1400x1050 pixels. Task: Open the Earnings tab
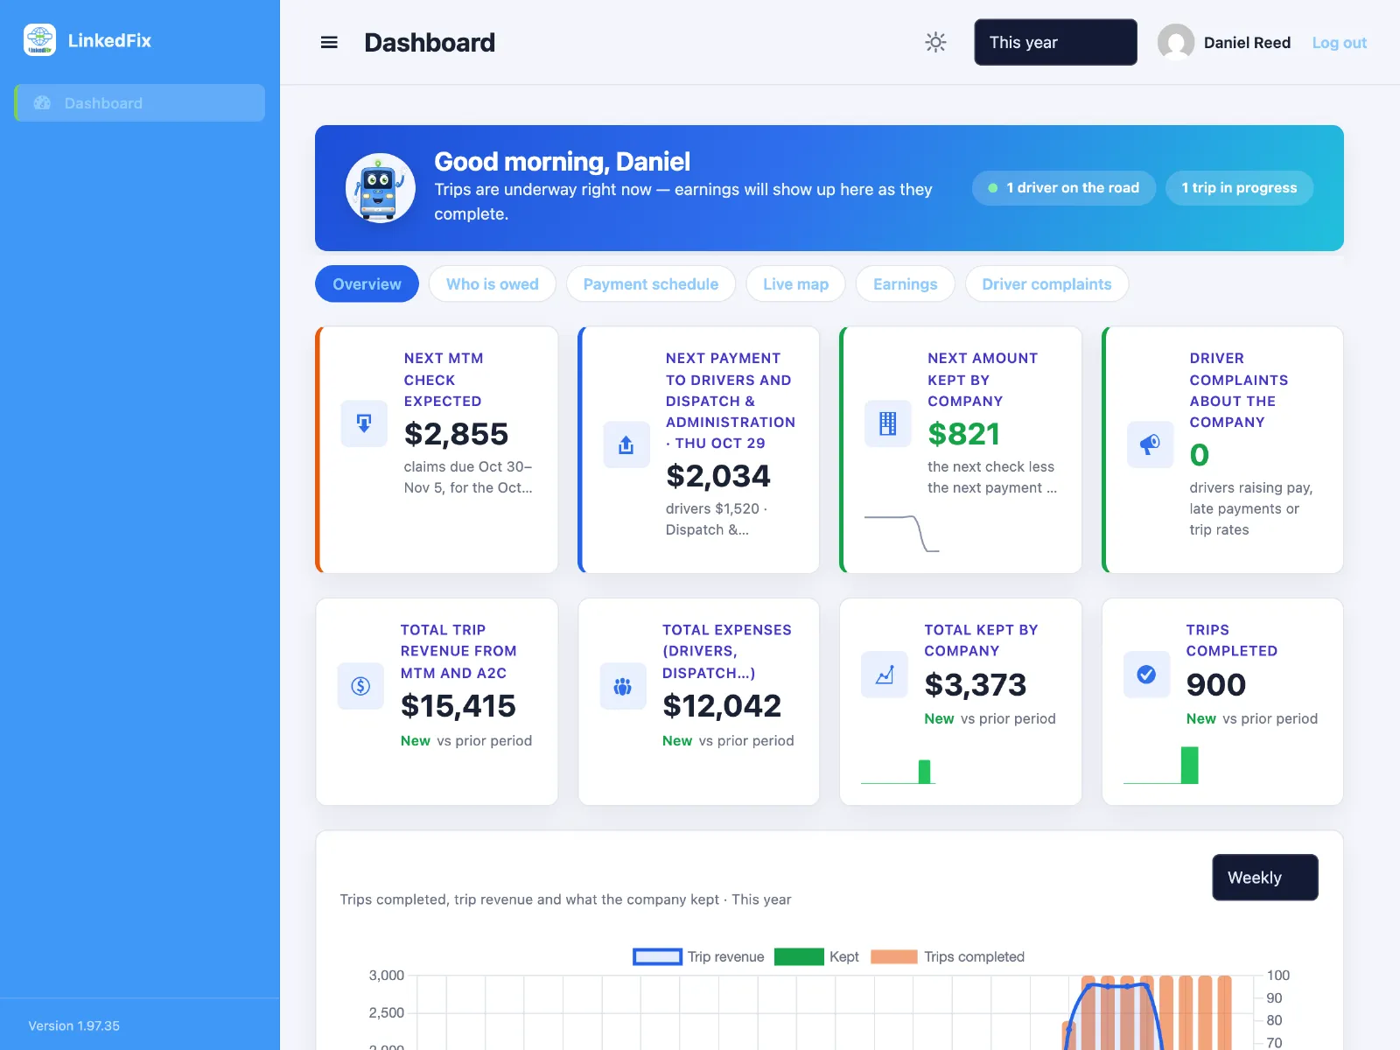905,284
